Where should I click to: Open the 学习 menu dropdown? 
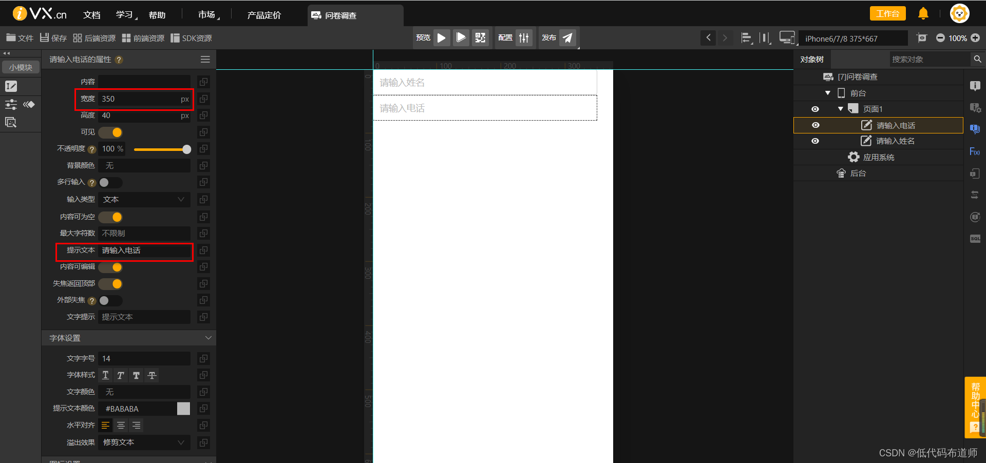(126, 15)
